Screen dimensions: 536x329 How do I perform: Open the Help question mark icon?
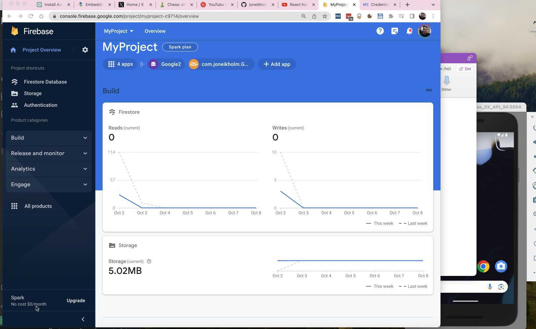(380, 31)
